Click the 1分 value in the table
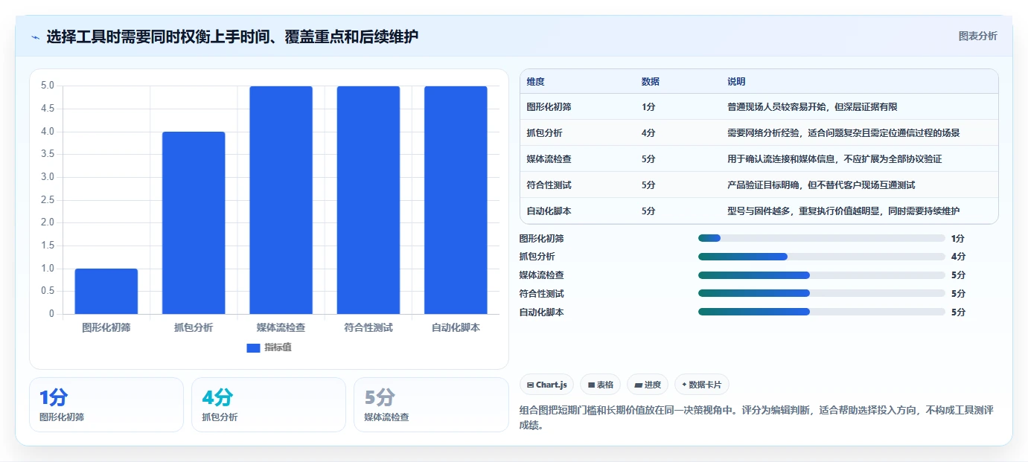This screenshot has height=462, width=1028. tap(648, 107)
